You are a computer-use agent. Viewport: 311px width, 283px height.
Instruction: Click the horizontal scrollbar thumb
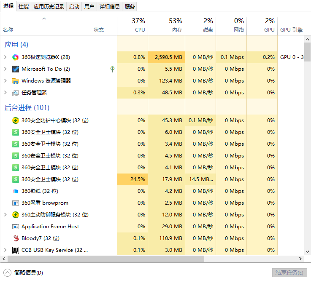point(106,259)
